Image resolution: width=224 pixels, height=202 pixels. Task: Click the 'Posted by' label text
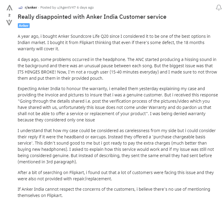point(48,7)
